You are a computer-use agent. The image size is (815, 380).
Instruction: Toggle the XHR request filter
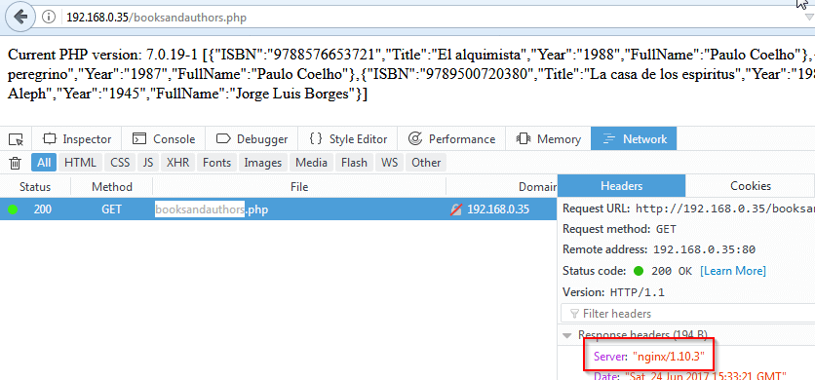click(x=177, y=163)
